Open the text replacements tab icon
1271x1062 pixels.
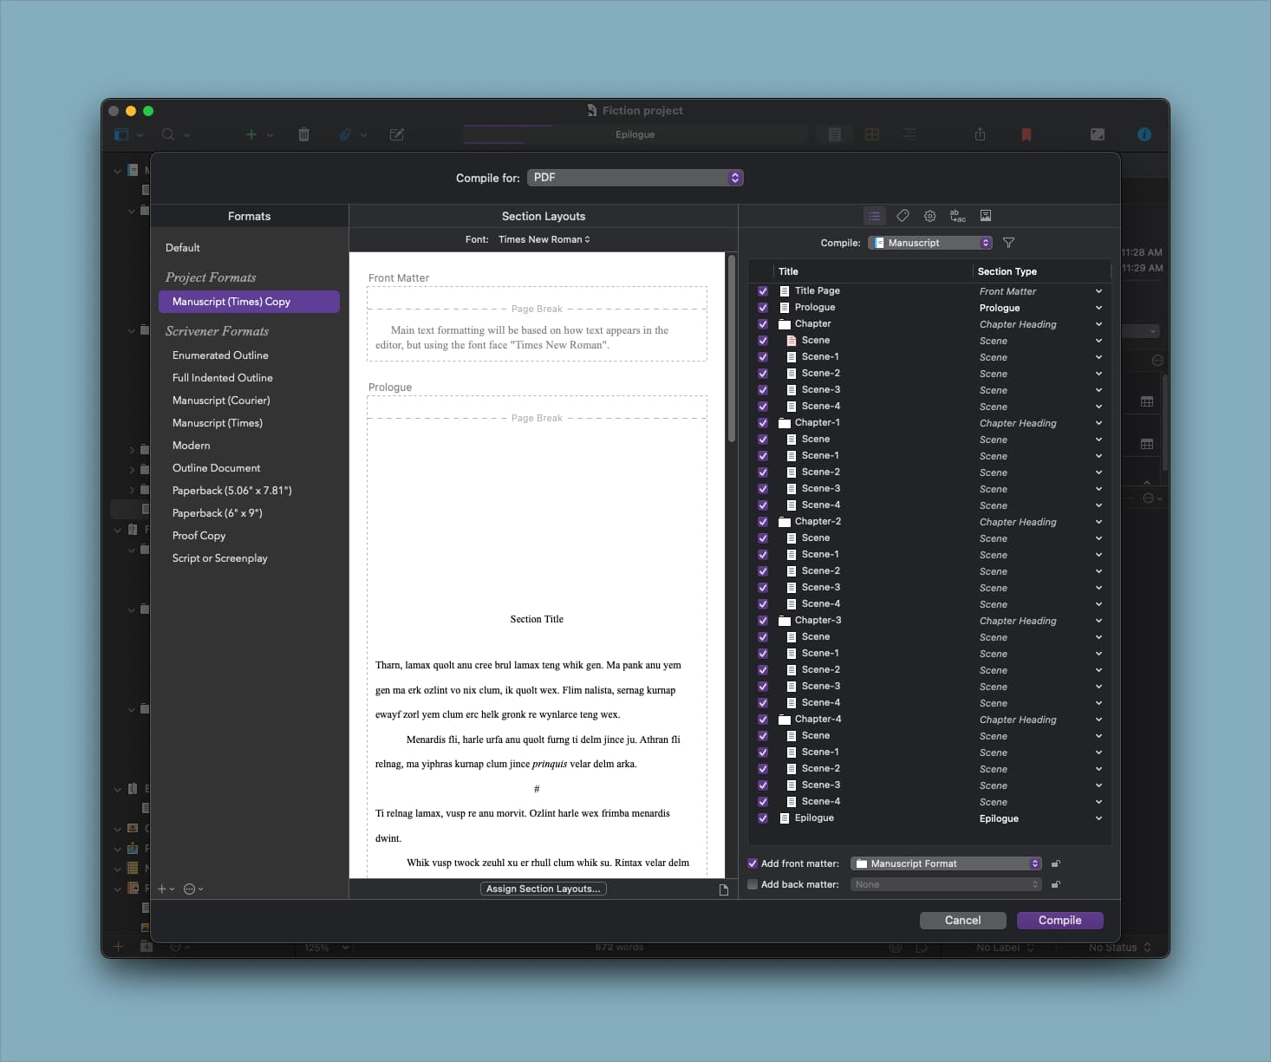point(957,216)
